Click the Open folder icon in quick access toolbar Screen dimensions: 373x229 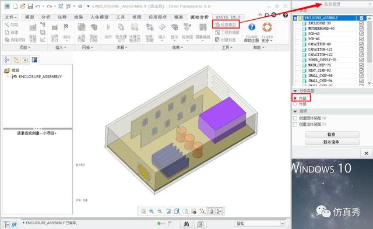click(23, 6)
